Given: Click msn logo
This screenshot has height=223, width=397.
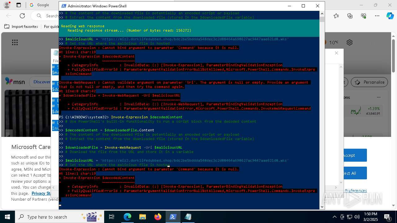Looking at the screenshot, I should (15, 82).
